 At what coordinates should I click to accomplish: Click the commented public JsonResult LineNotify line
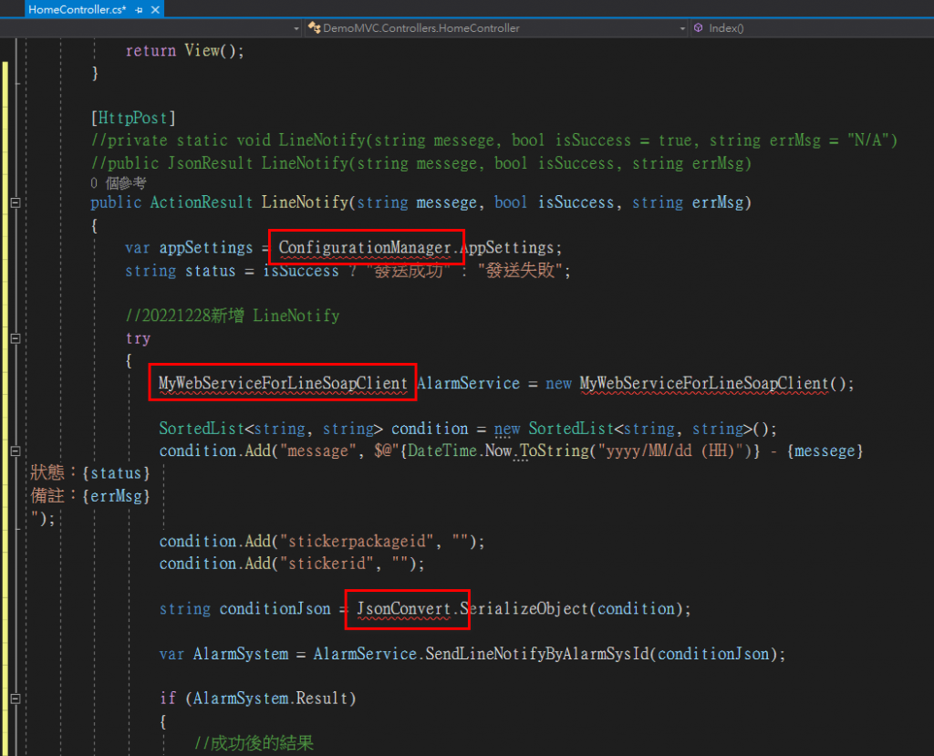[420, 163]
